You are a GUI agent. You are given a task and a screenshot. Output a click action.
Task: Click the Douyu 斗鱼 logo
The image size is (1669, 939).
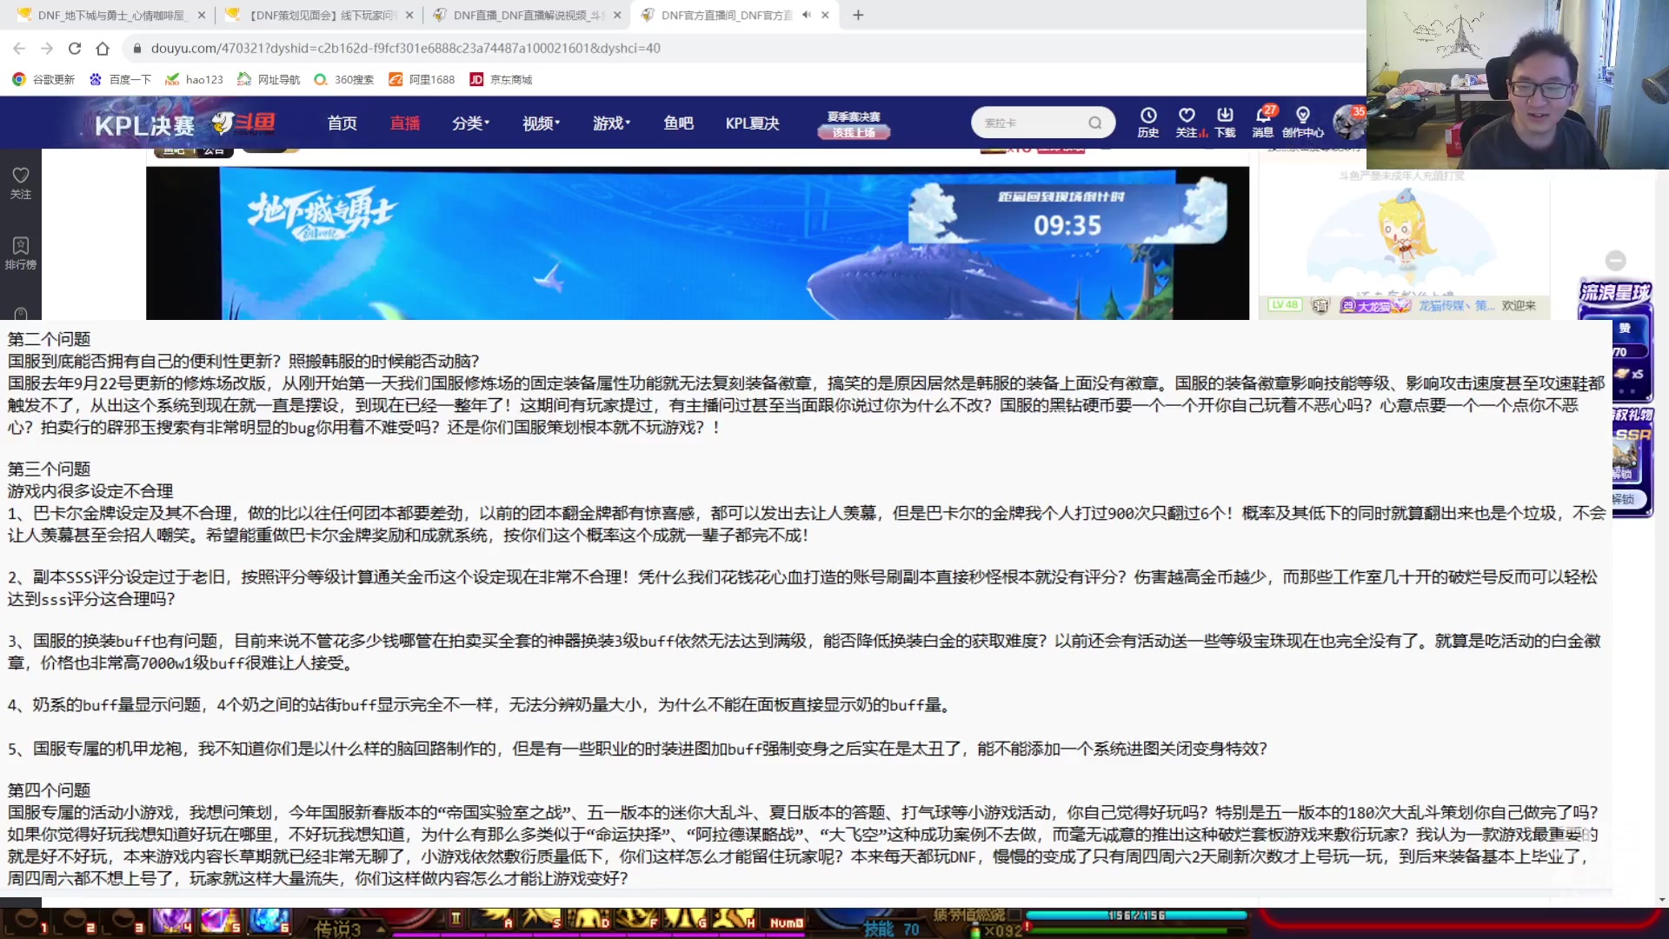[244, 123]
